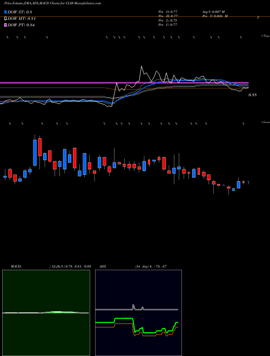270x356 pixels.
Task: Click the 'Pre H: 0.77' value
Action: click(168, 16)
